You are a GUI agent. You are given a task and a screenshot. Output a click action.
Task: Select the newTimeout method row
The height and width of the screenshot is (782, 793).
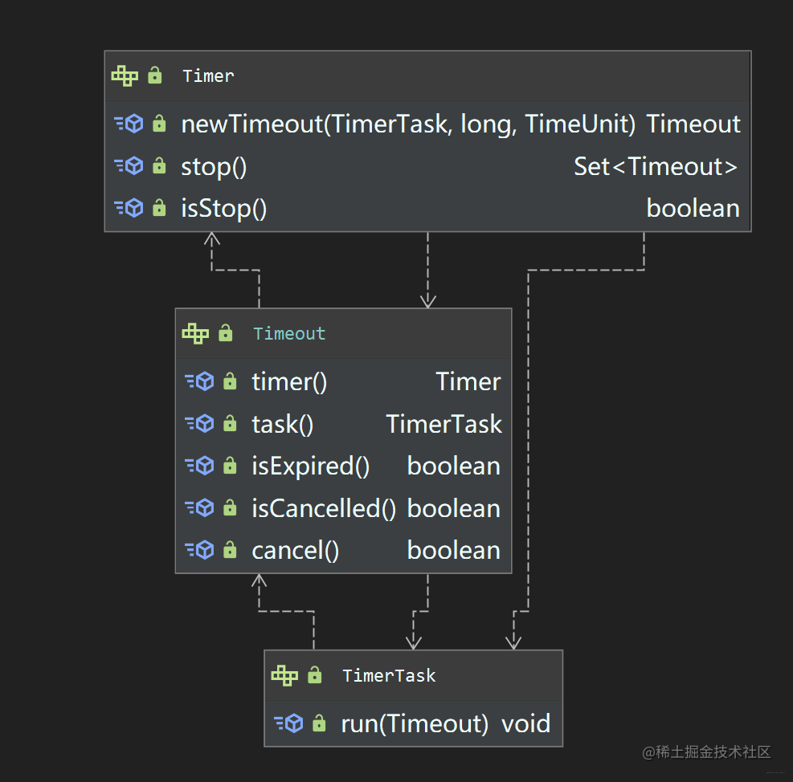[427, 124]
